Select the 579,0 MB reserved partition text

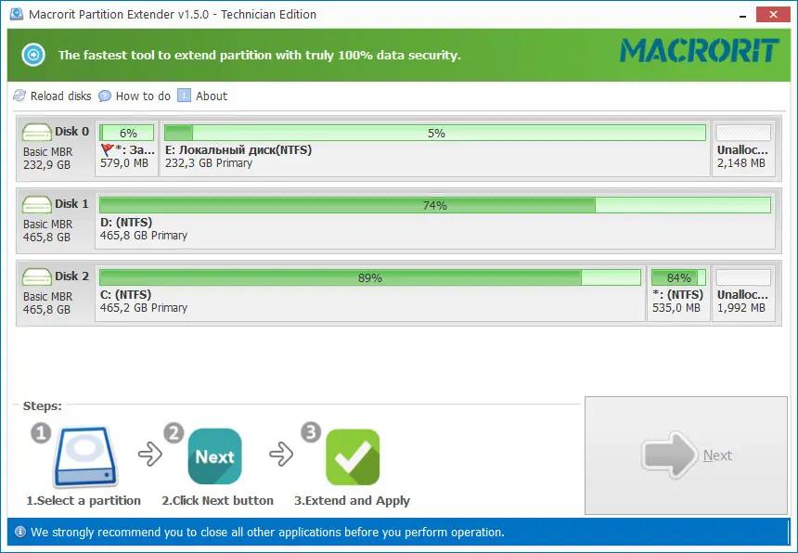[124, 163]
